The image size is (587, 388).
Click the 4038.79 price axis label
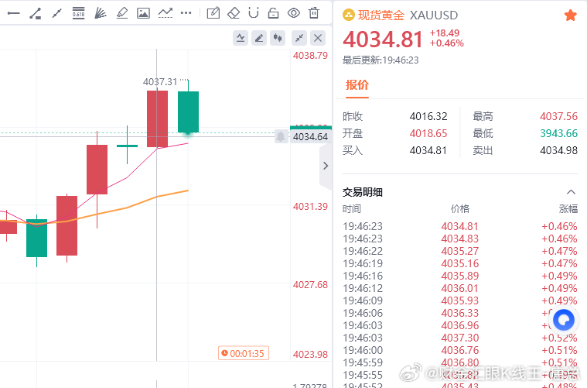pos(310,56)
